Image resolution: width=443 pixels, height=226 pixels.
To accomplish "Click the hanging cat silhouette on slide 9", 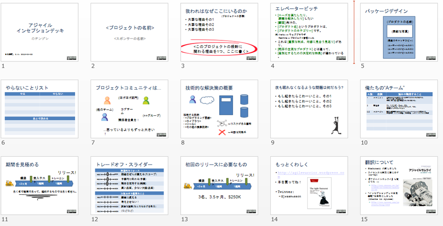I will [335, 126].
